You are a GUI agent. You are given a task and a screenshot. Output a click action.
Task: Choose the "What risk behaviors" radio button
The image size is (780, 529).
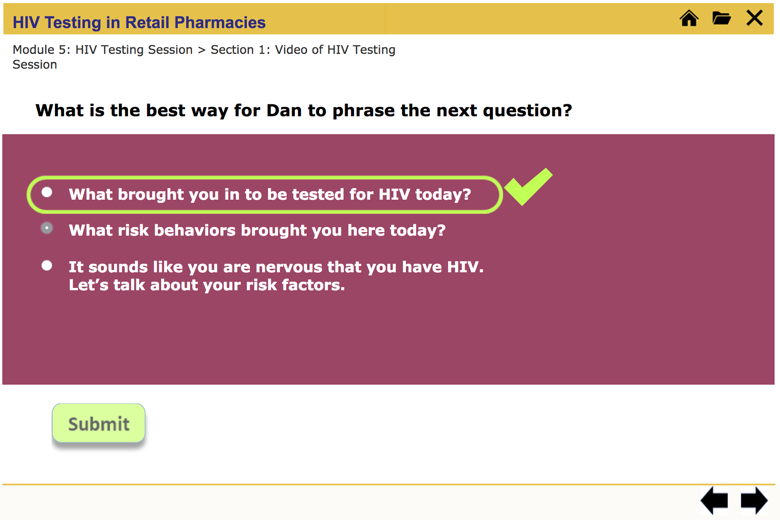pos(47,228)
